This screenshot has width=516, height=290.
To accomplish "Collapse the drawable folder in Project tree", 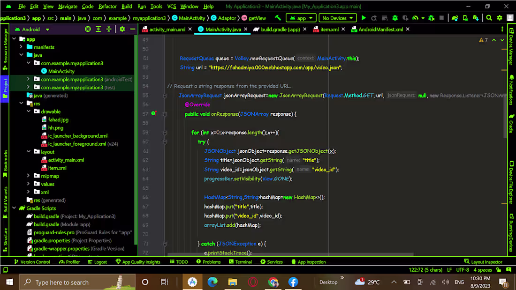I will coord(29,111).
